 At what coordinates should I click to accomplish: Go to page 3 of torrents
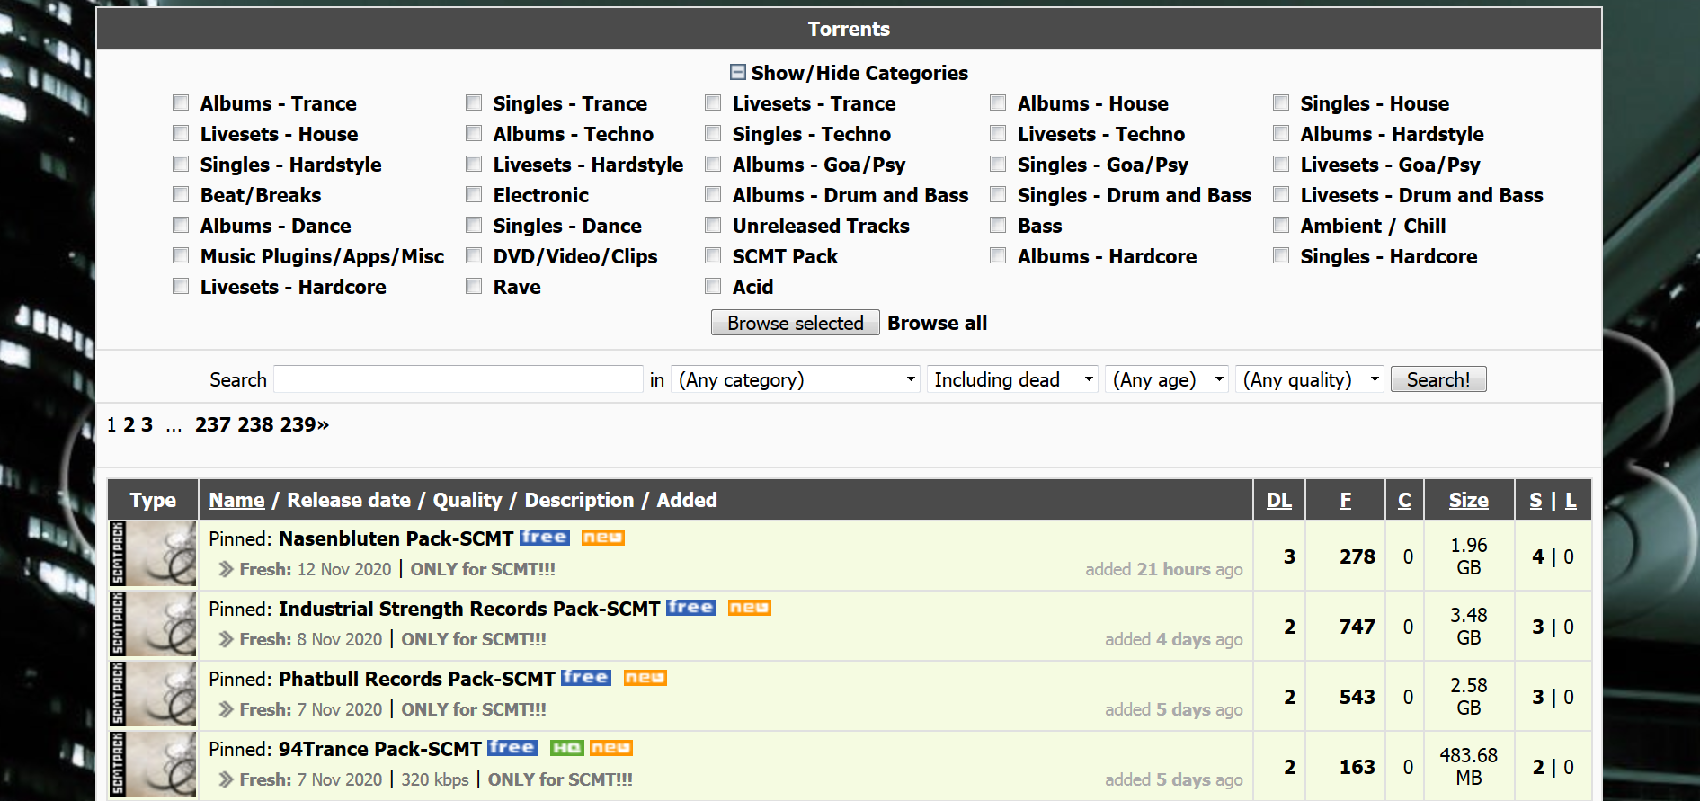coord(147,424)
